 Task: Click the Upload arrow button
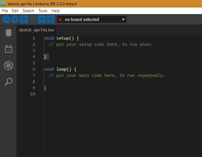(15, 19)
